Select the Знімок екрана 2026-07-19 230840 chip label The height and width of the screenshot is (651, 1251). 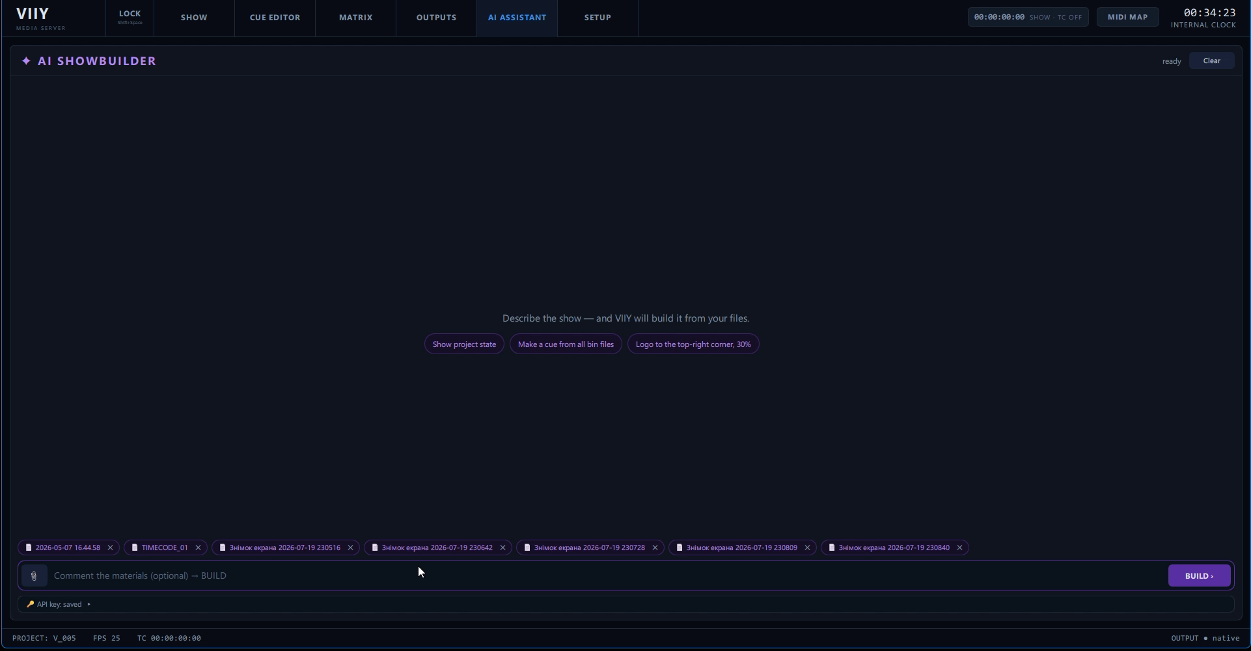(894, 548)
